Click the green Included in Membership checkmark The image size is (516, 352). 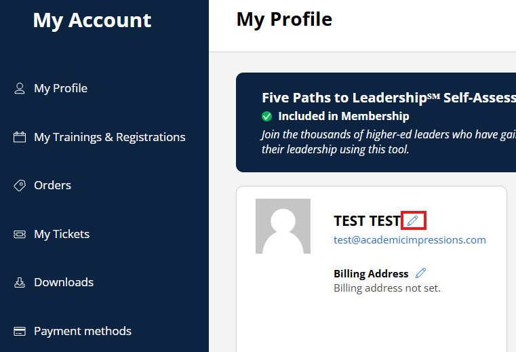[266, 116]
